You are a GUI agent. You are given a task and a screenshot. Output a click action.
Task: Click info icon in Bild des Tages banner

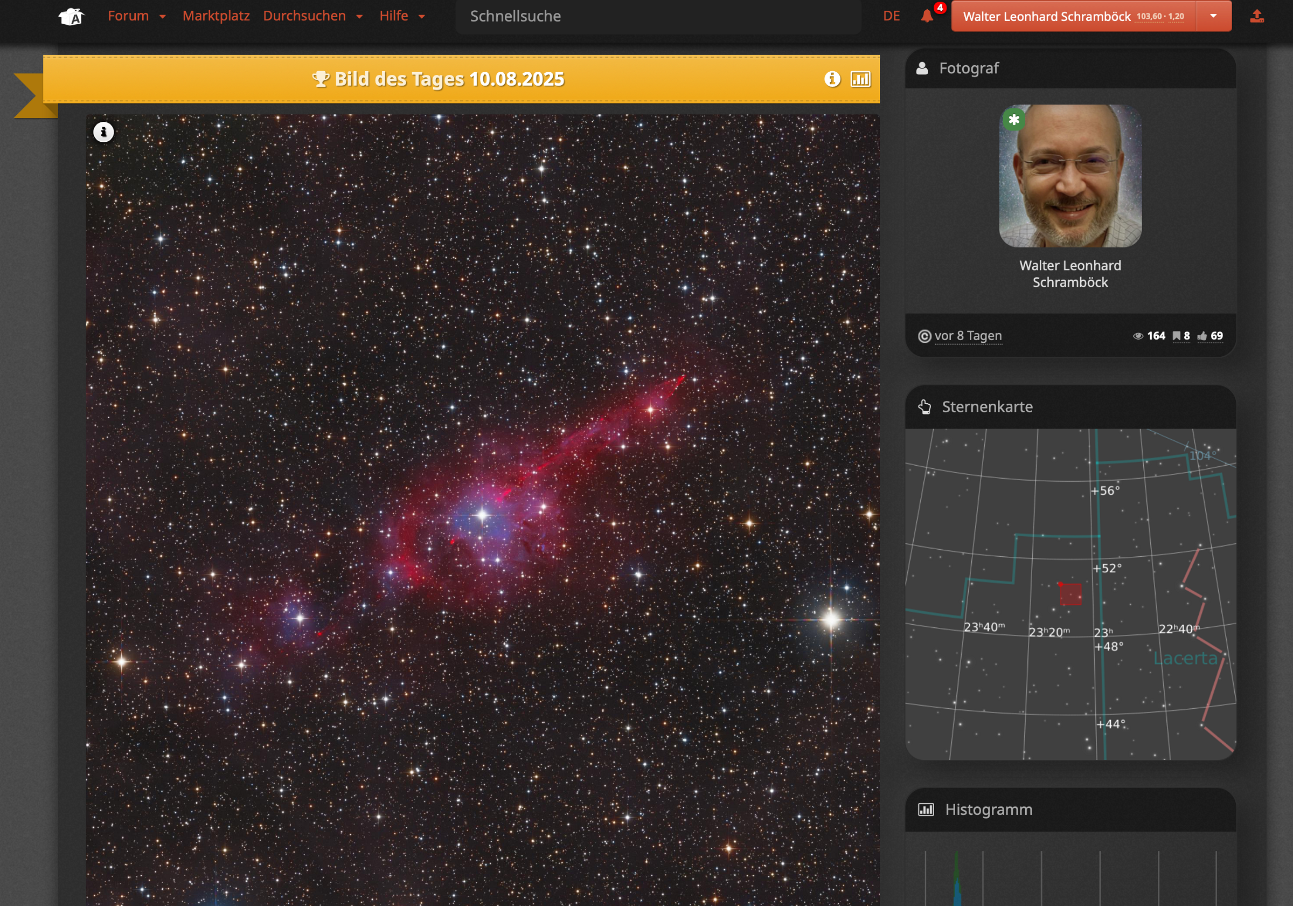pos(832,79)
